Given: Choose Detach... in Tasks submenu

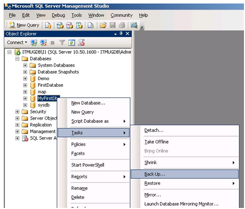Looking at the screenshot, I should [185, 130].
